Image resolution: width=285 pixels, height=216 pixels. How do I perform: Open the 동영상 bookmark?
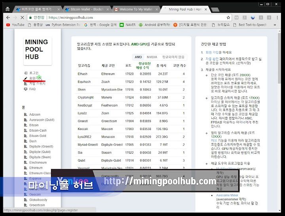(35, 25)
